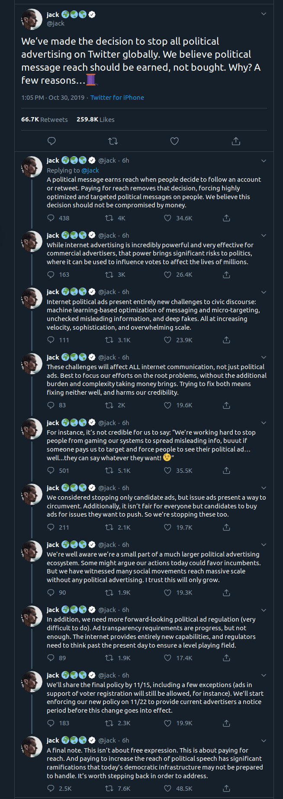Share the tweet with 23.9K likes

[x=226, y=340]
